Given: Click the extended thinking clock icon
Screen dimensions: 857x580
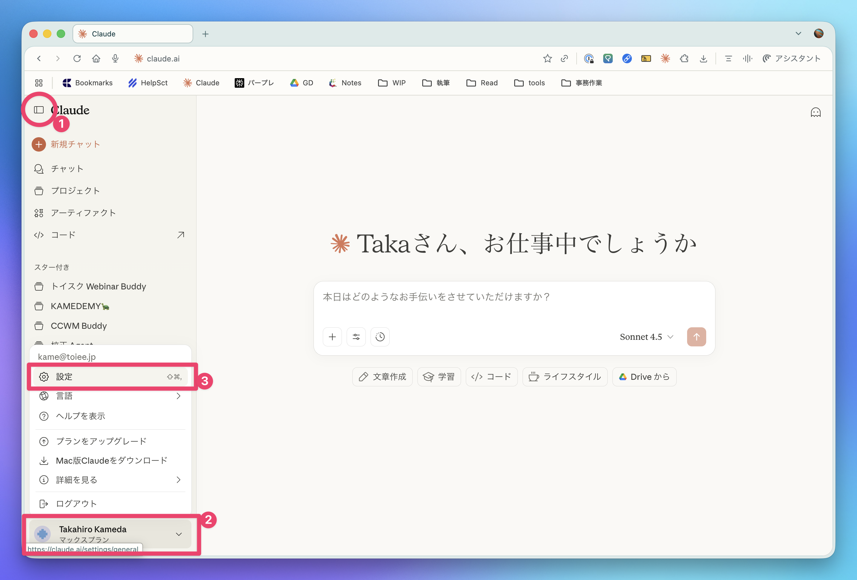Looking at the screenshot, I should (x=380, y=337).
